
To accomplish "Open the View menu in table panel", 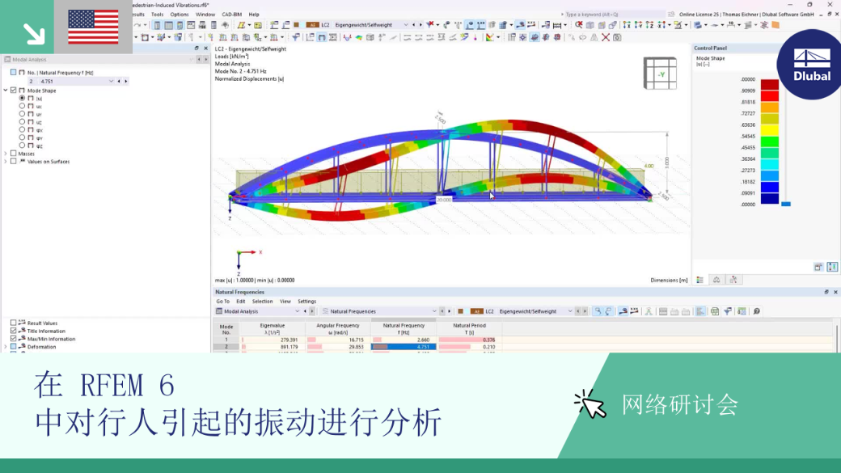I will 285,302.
